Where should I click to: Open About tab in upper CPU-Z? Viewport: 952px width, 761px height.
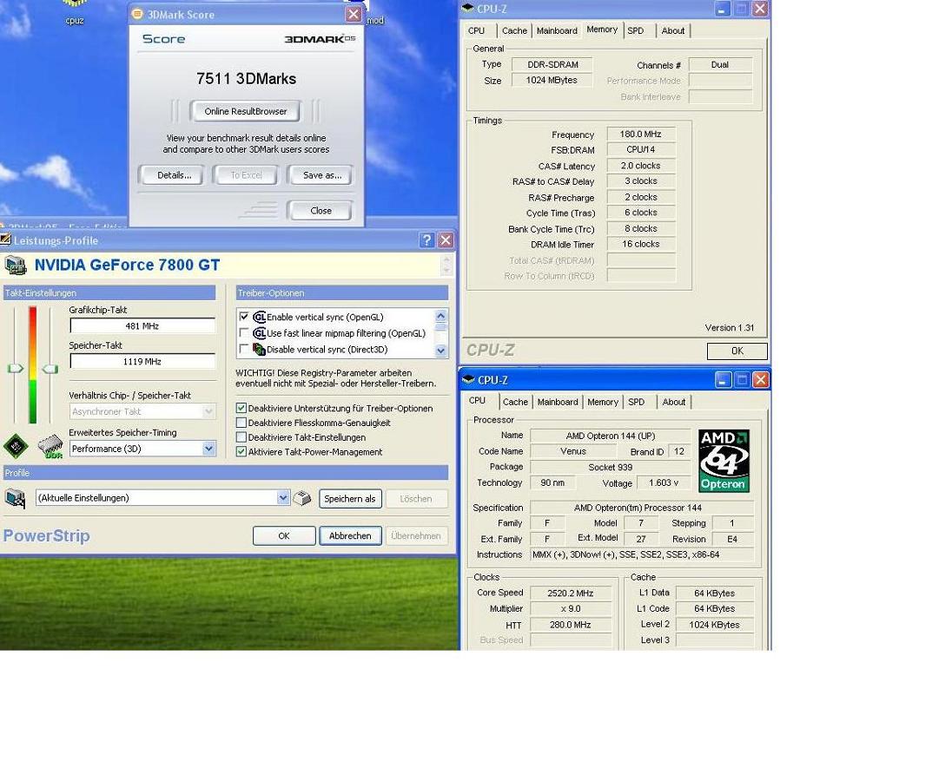pyautogui.click(x=672, y=31)
